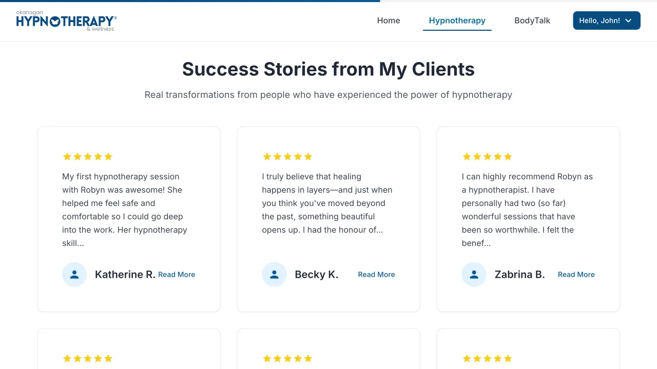
Task: Click the Success Stories heading
Action: click(328, 69)
